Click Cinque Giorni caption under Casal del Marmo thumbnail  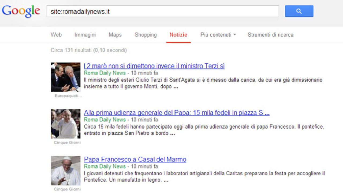pyautogui.click(x=67, y=189)
